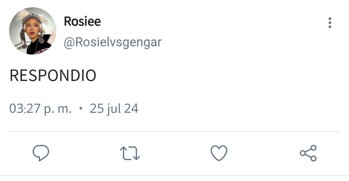Click the 03:27 p. m. timestamp
The width and height of the screenshot is (349, 181).
click(41, 109)
